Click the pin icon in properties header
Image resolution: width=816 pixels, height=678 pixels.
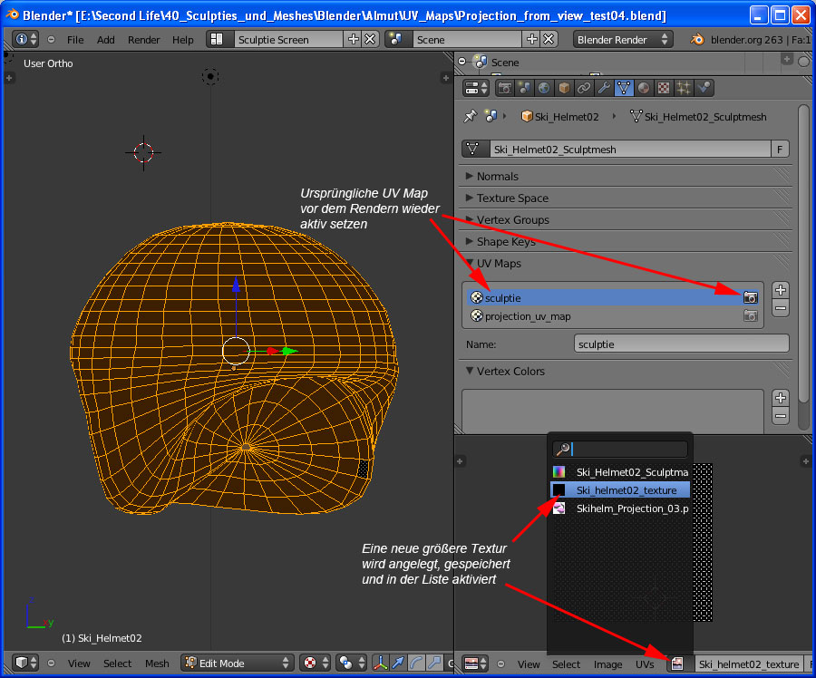(470, 116)
